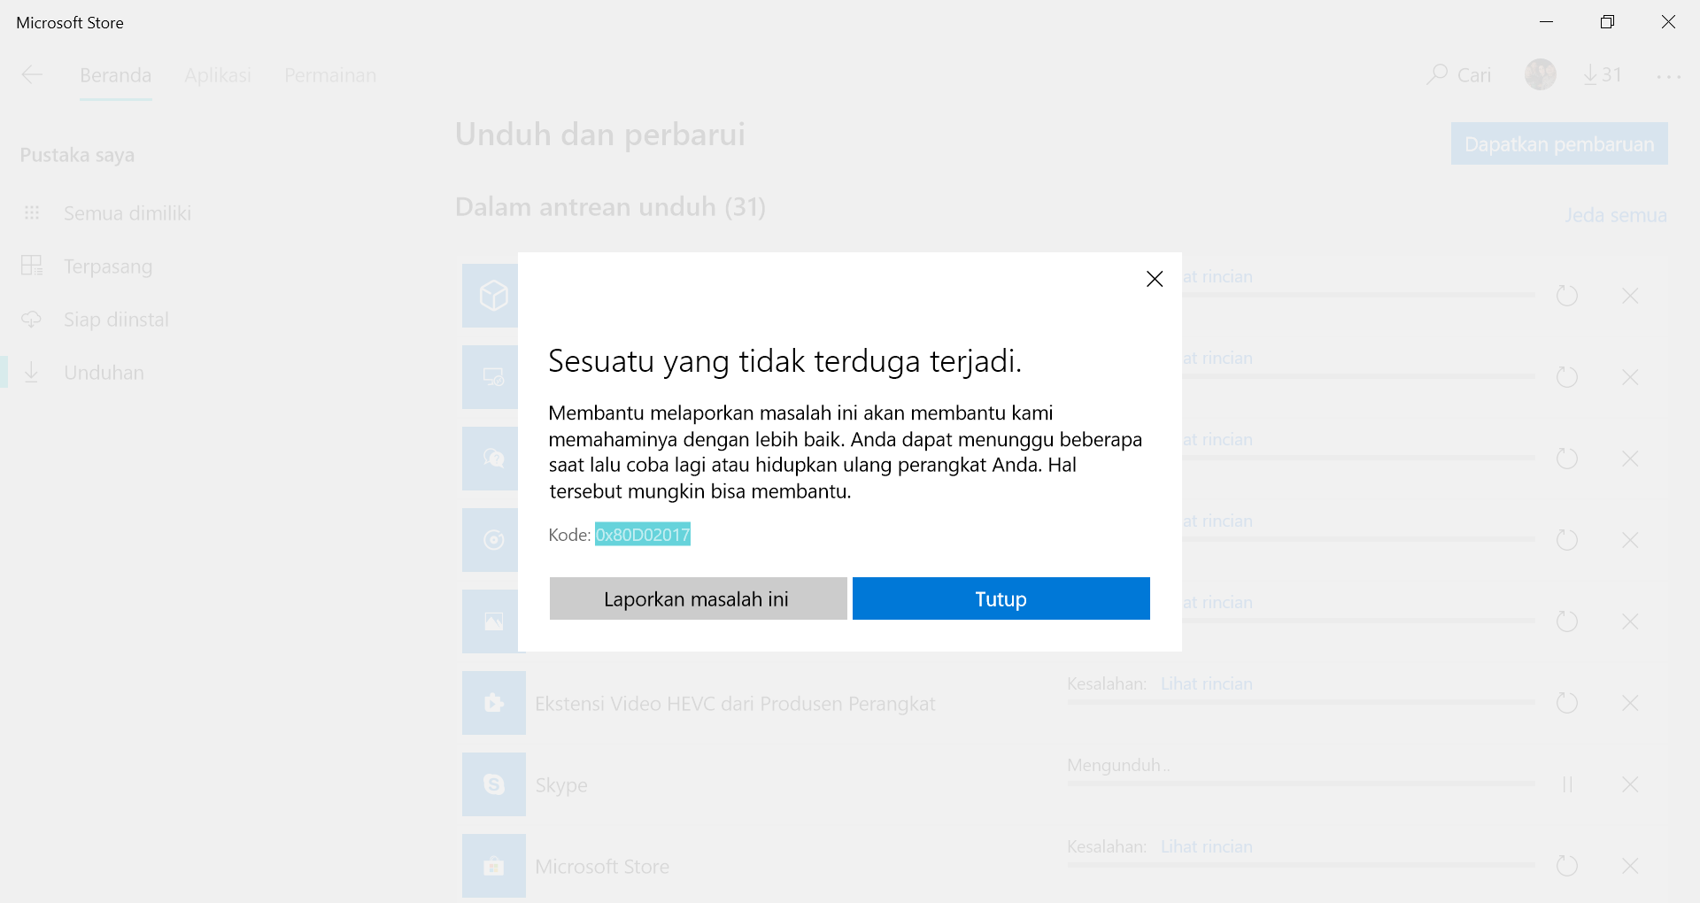Image resolution: width=1700 pixels, height=903 pixels.
Task: Pause the Skype download
Action: point(1567,784)
